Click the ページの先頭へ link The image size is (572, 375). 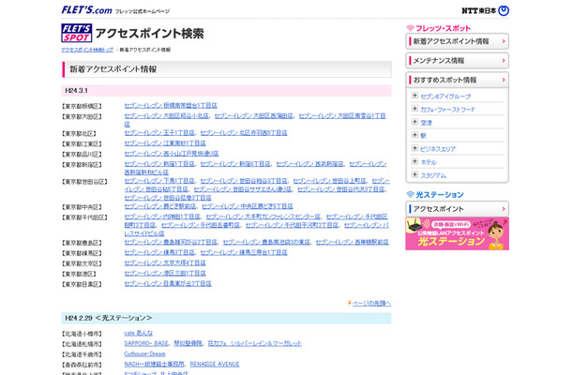coord(371,303)
